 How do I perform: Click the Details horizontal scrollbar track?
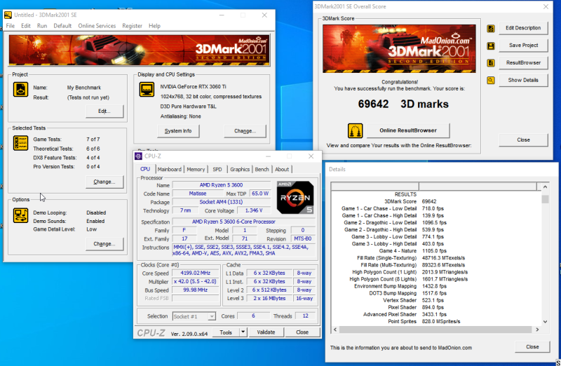435,330
